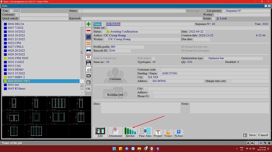Open Windows Start menu on taskbar

pyautogui.click(x=114, y=149)
